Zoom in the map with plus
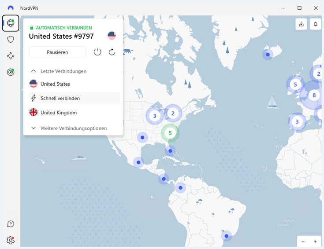This screenshot has width=324, height=249. [x=315, y=242]
